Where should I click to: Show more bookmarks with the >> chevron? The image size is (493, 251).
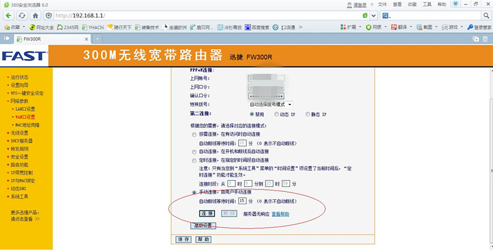click(301, 27)
